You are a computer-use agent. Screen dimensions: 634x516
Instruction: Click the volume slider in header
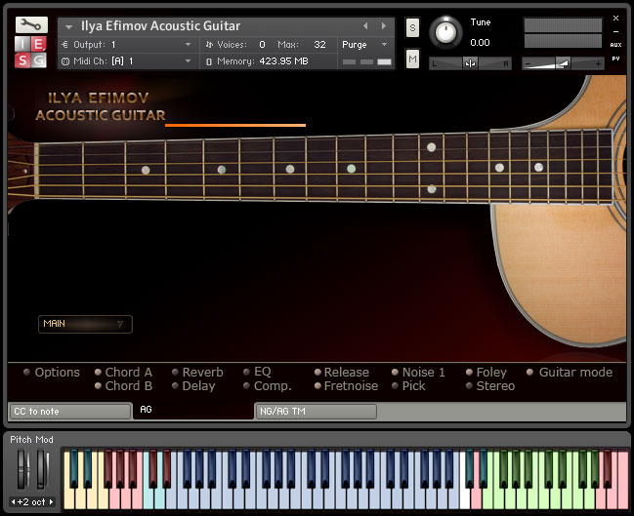pyautogui.click(x=563, y=63)
